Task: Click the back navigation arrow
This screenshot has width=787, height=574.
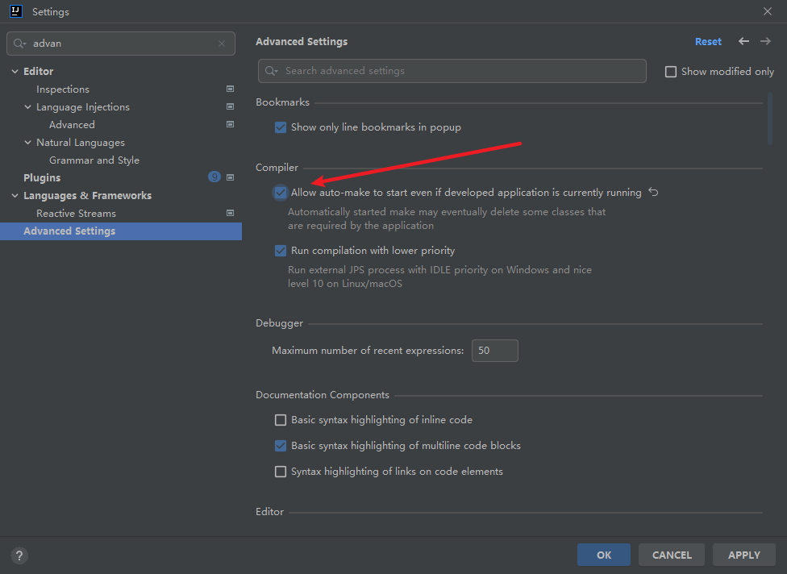Action: tap(743, 42)
